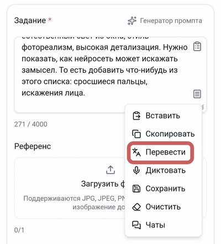Click the document lines icon in the textarea
Image resolution: width=221 pixels, height=244 pixels.
point(197,94)
